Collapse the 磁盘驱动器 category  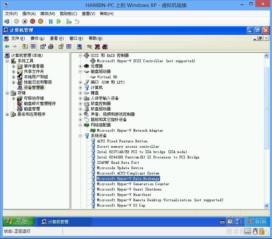[x=80, y=72]
